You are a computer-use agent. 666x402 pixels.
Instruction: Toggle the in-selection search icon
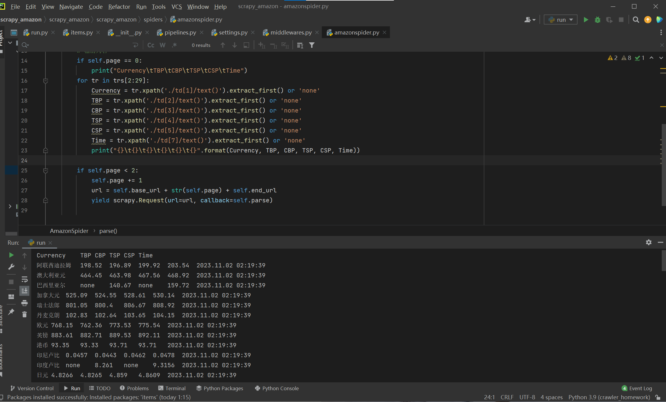246,45
